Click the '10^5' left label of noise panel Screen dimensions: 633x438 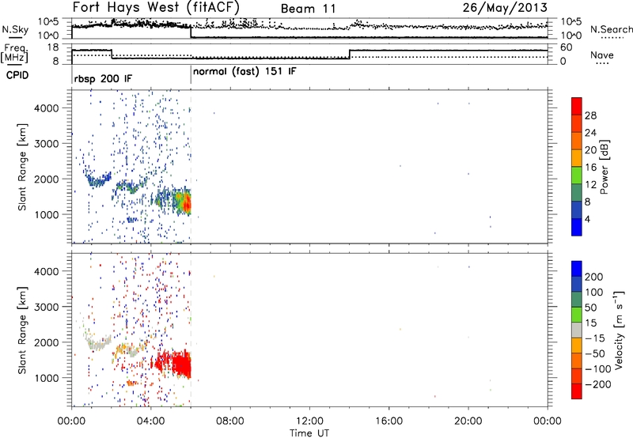click(48, 22)
